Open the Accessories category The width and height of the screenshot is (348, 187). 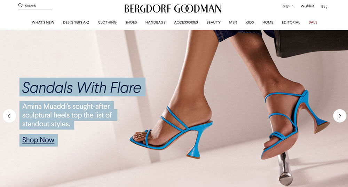[x=186, y=22]
